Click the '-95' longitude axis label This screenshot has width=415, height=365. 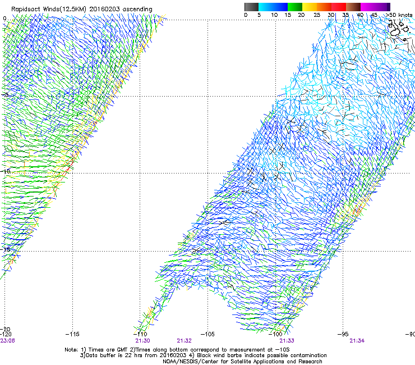[343, 334]
